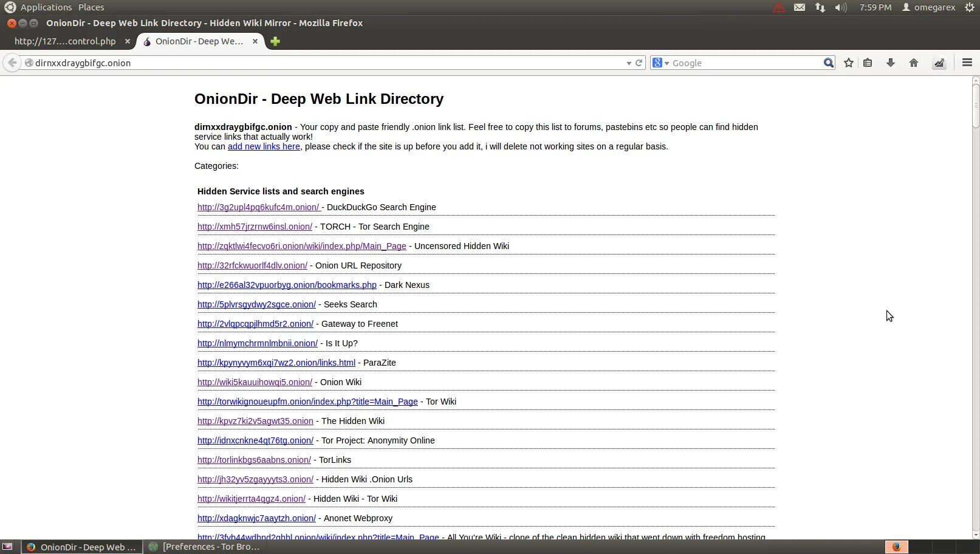The image size is (980, 554).
Task: Follow the 'add new links here' link
Action: 264,146
